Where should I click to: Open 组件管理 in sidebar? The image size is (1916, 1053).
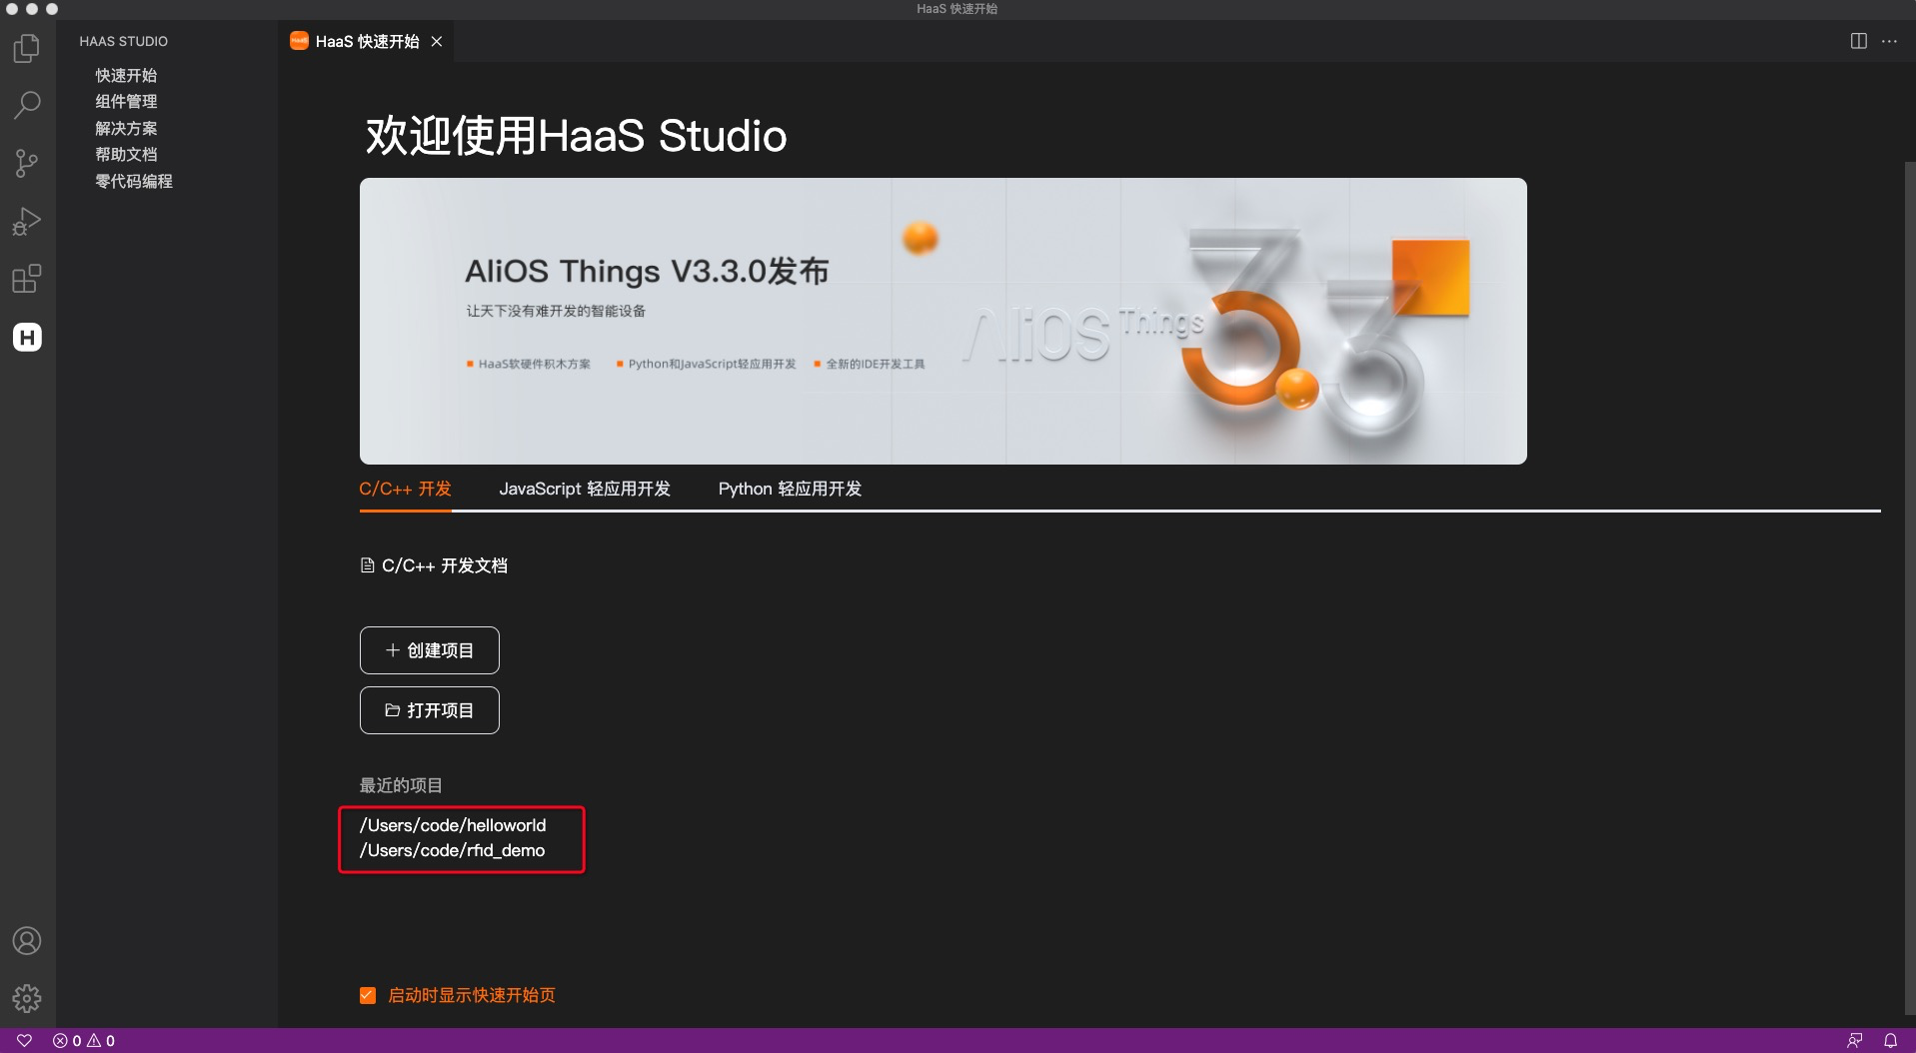(126, 101)
